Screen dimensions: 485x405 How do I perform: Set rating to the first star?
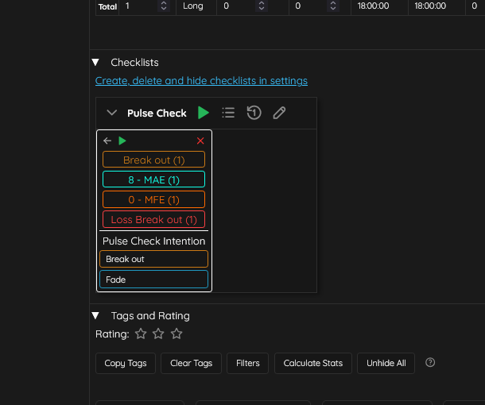141,334
